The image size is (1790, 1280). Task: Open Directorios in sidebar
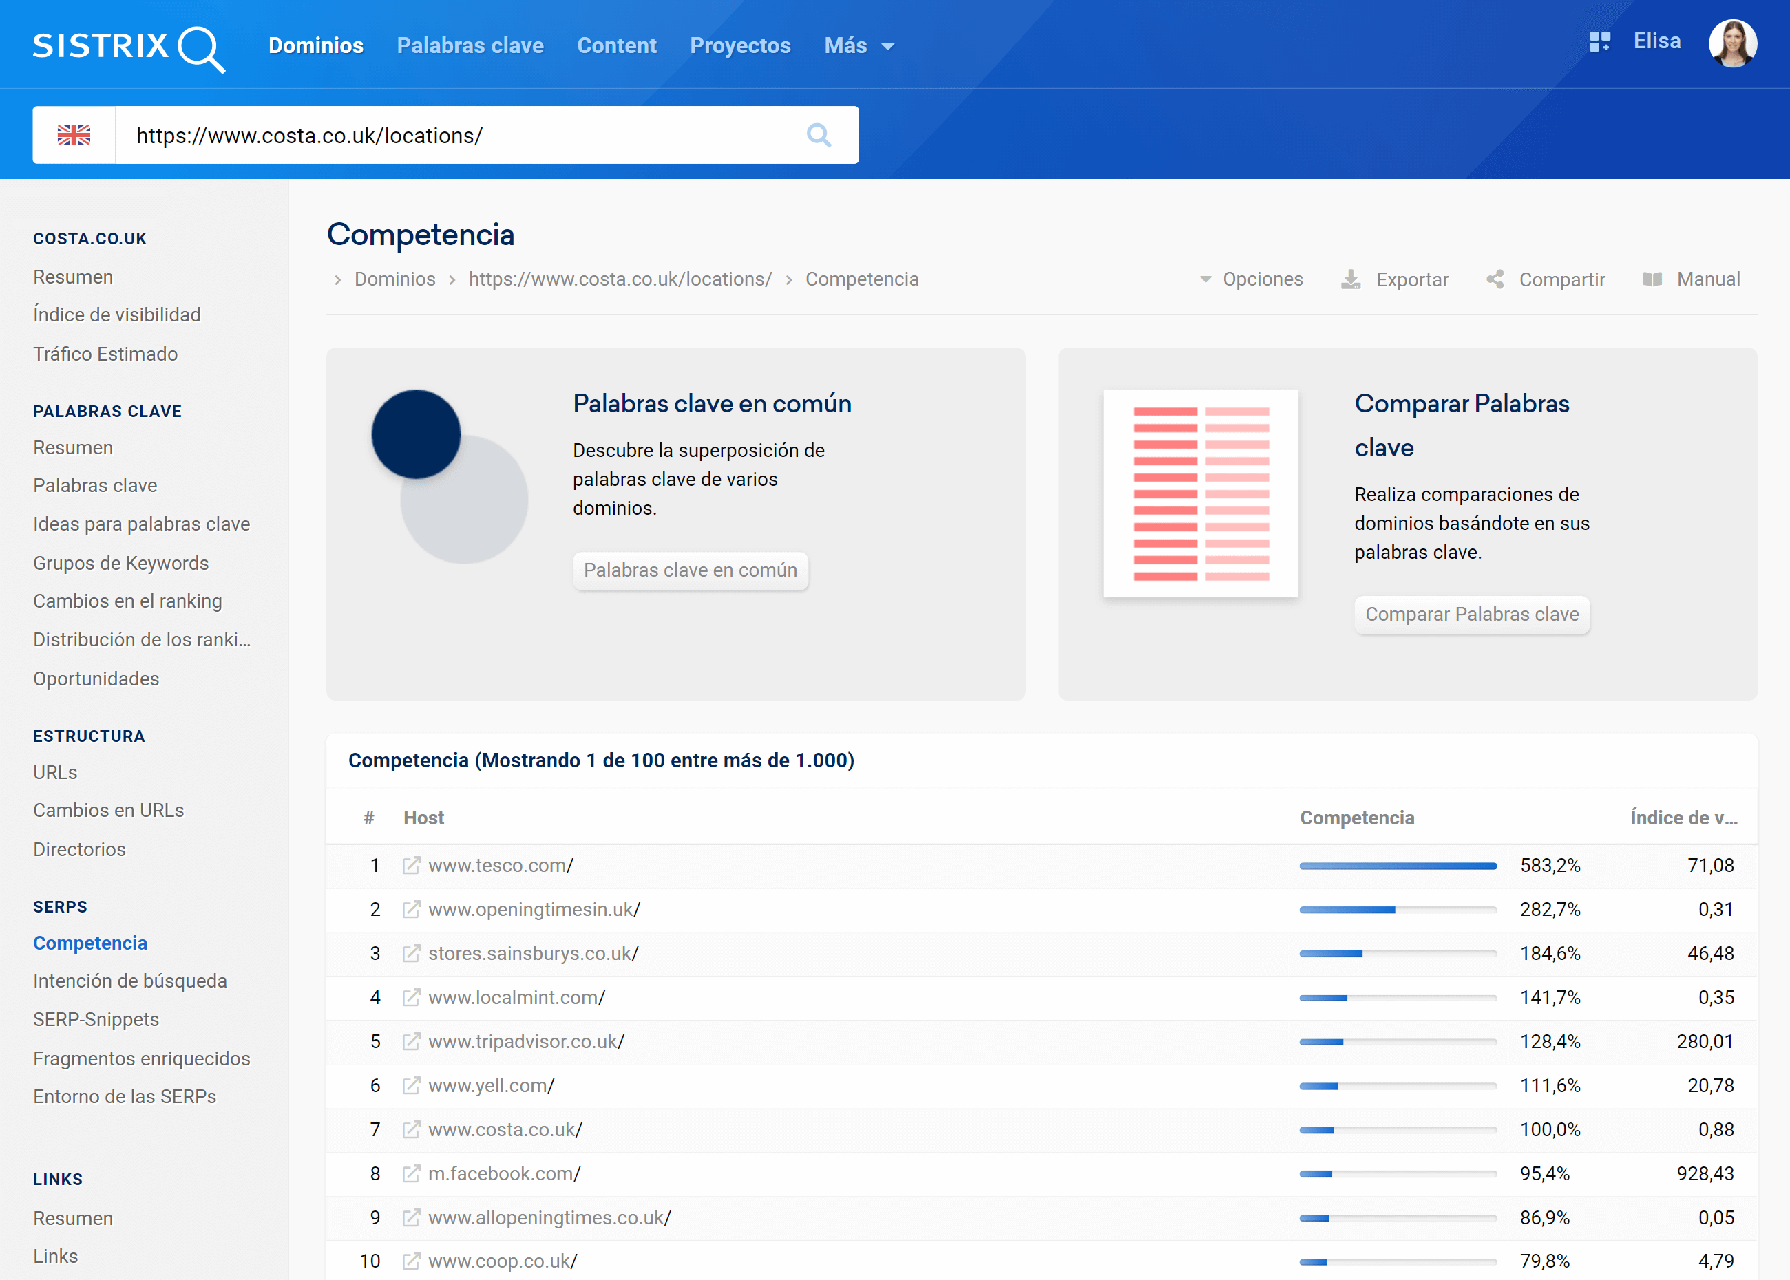[x=79, y=849]
